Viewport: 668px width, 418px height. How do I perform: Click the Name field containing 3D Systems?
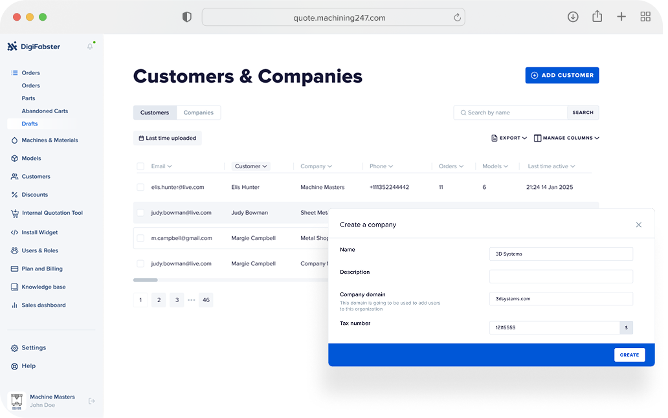[561, 254]
